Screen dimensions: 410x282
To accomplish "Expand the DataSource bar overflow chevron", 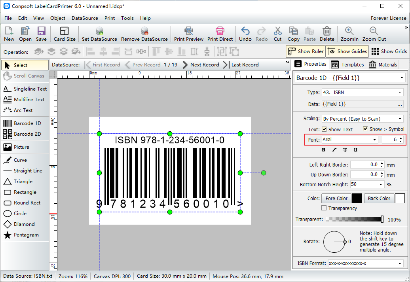I will point(288,62).
